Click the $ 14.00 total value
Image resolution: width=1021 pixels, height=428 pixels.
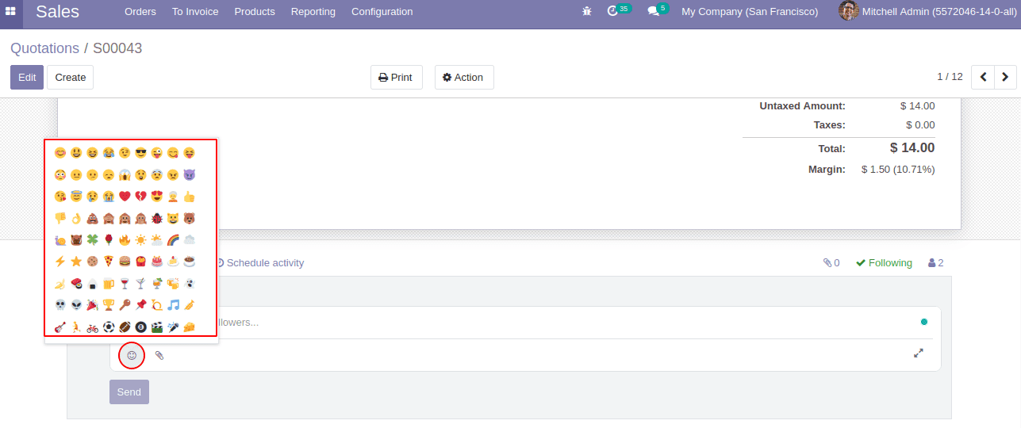912,147
